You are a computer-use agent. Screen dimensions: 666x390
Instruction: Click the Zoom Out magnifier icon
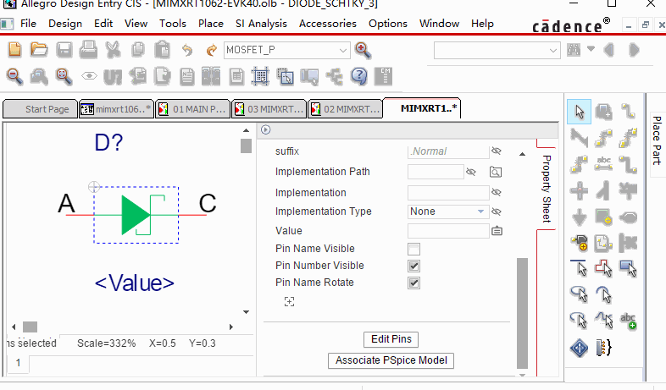pyautogui.click(x=14, y=76)
